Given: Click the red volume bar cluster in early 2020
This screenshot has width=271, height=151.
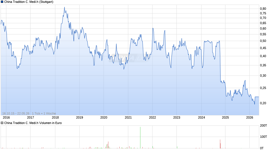Looking at the screenshot, I should (x=108, y=145).
